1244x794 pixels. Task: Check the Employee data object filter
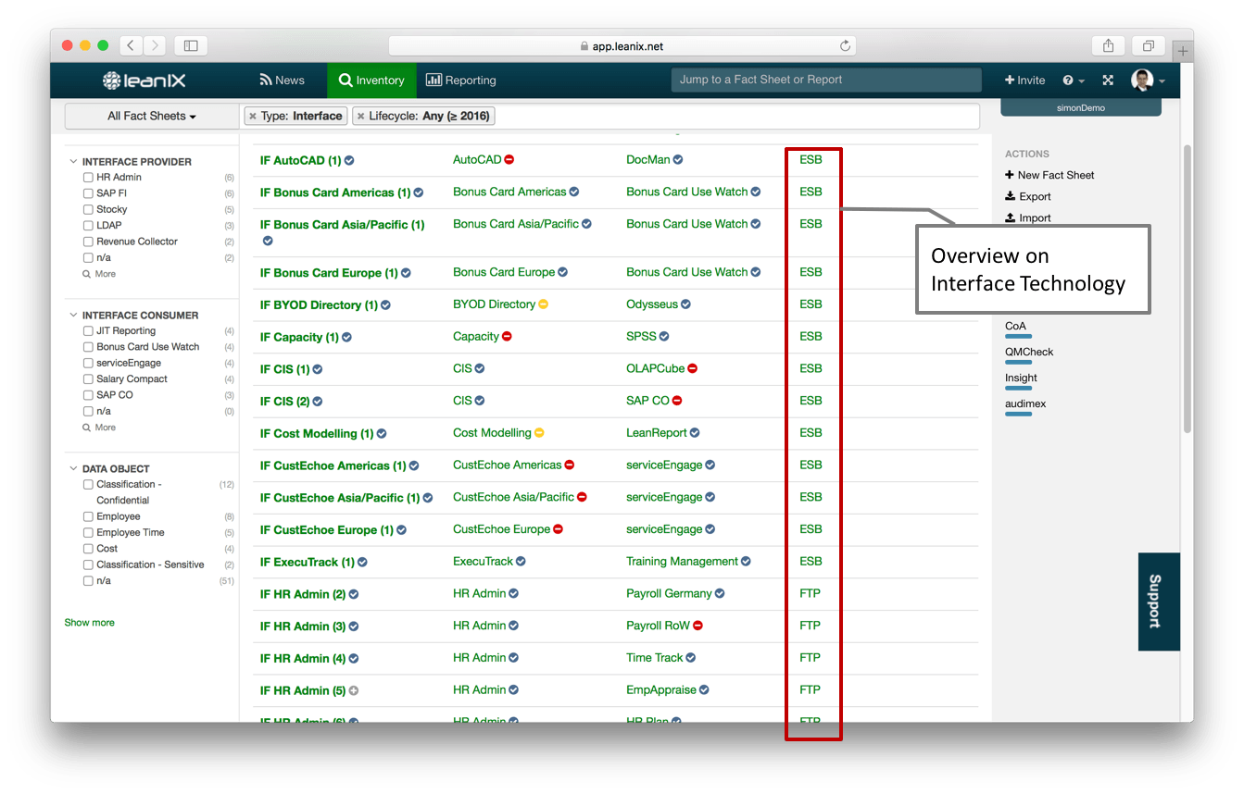[88, 517]
